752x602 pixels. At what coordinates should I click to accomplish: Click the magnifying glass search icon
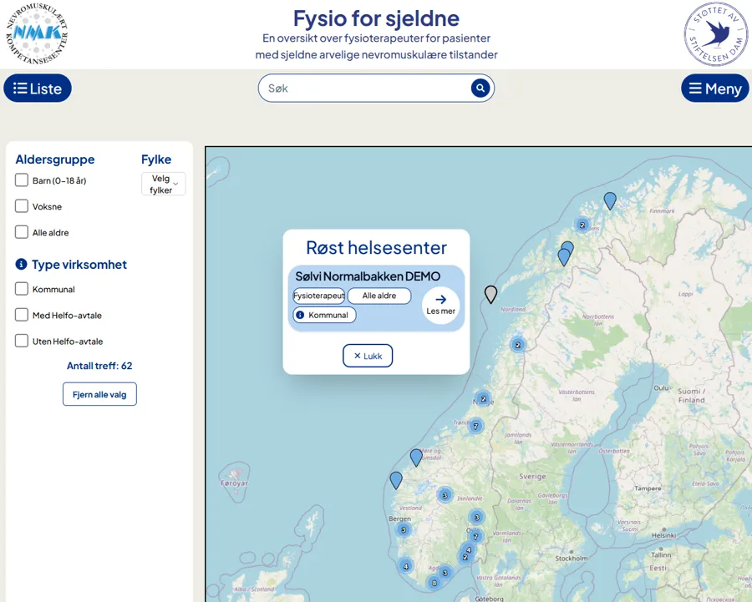pyautogui.click(x=480, y=89)
